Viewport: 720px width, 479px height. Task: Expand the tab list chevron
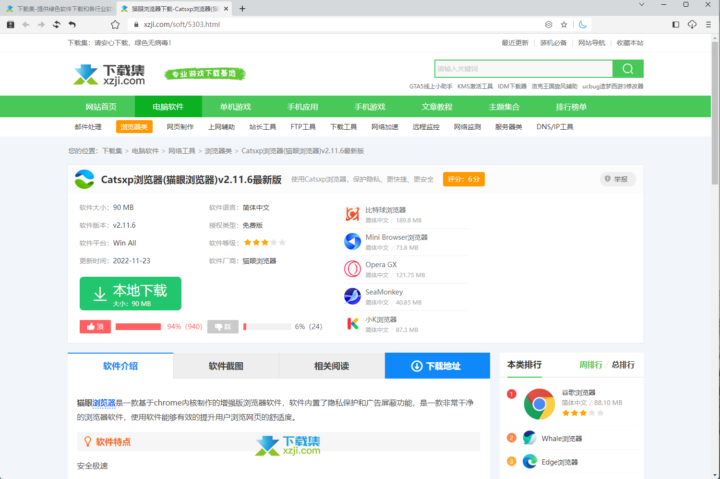point(642,4)
